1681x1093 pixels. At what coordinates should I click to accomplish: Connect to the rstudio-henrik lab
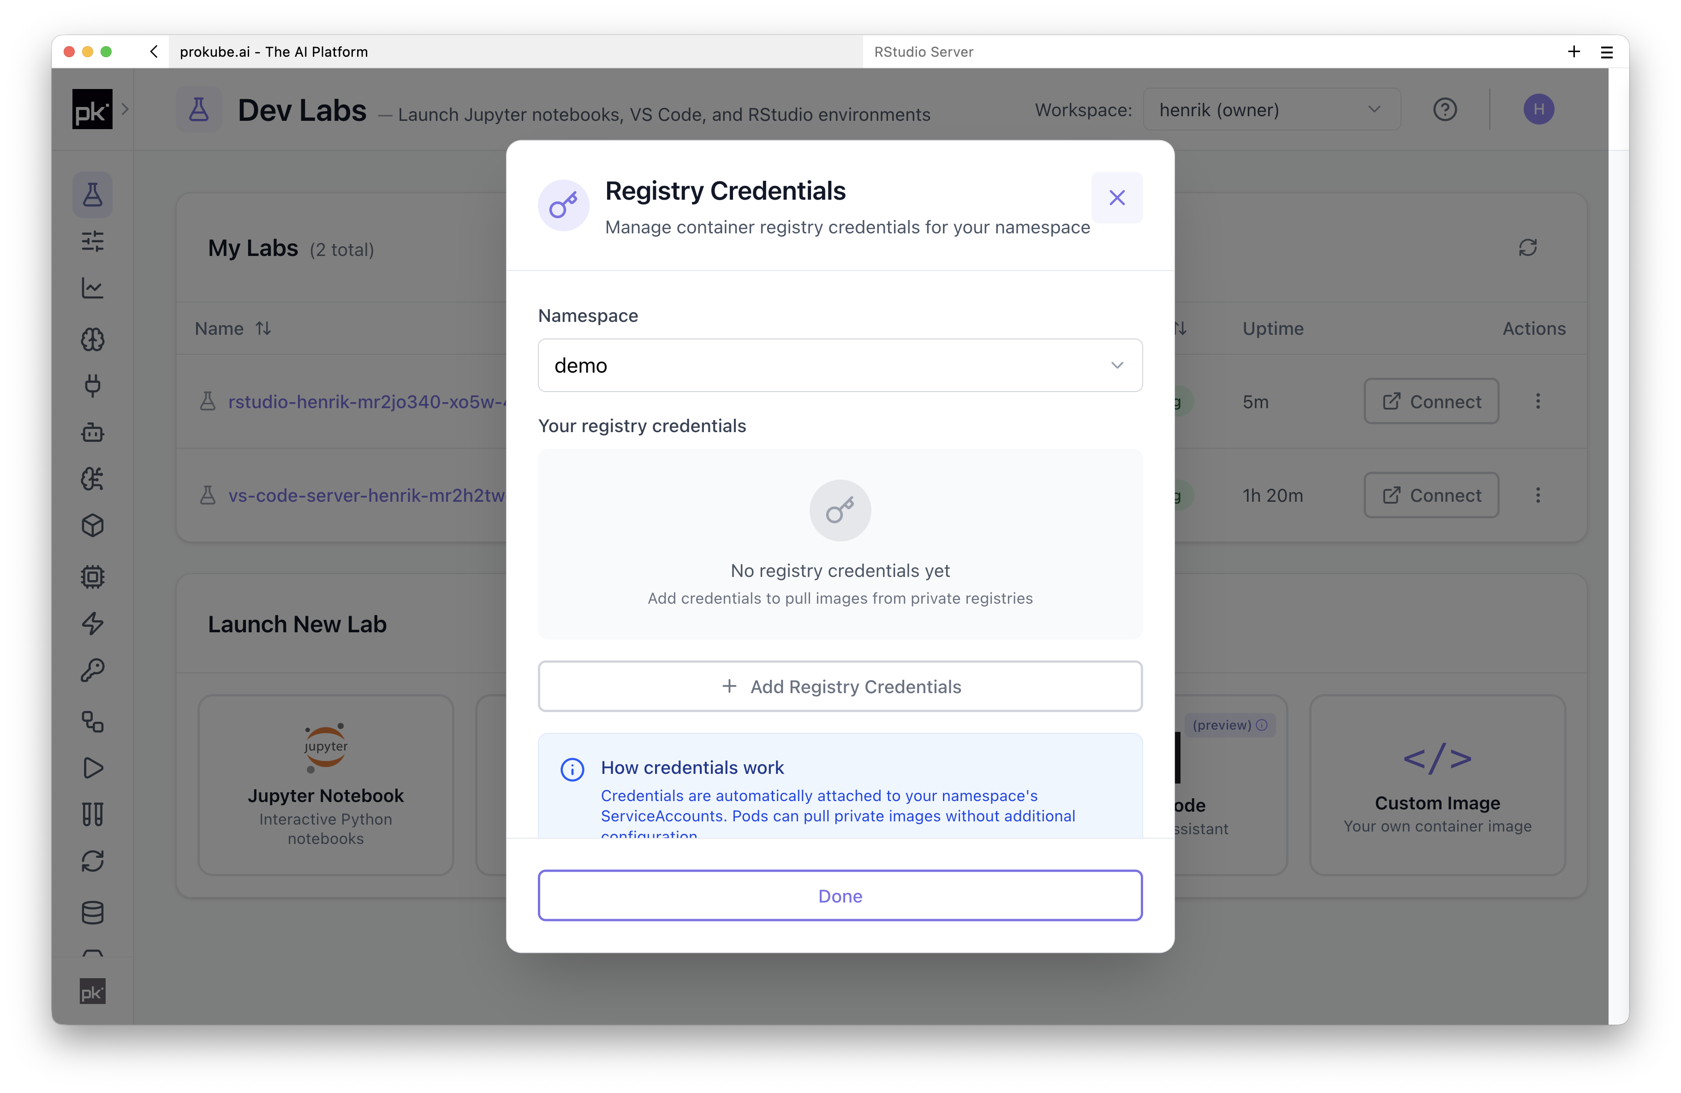click(x=1431, y=402)
